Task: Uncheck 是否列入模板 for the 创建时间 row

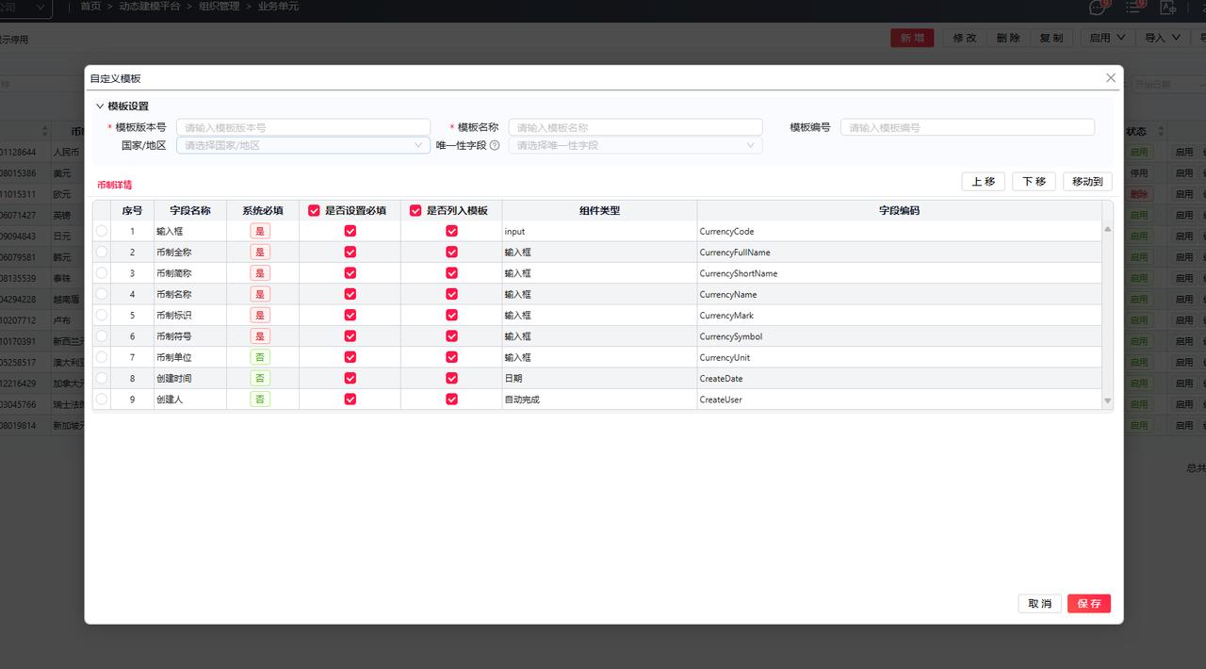Action: pos(451,378)
